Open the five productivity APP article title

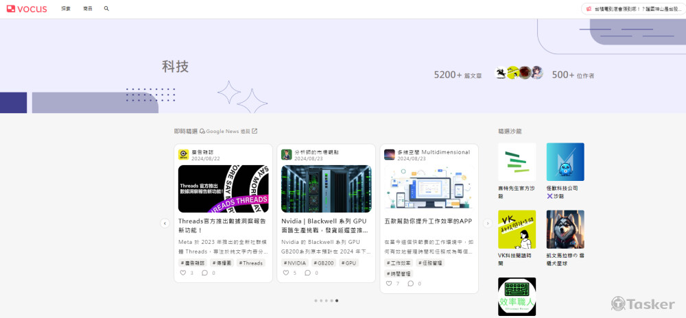click(x=428, y=221)
